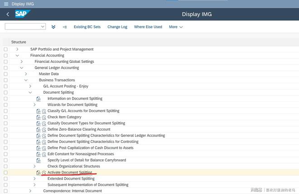This screenshot has width=299, height=194.
Task: Expand Correspondence: Internal Document node
Action: click(30, 191)
